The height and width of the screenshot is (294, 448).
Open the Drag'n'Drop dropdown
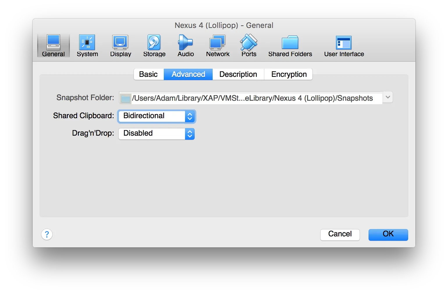(157, 134)
